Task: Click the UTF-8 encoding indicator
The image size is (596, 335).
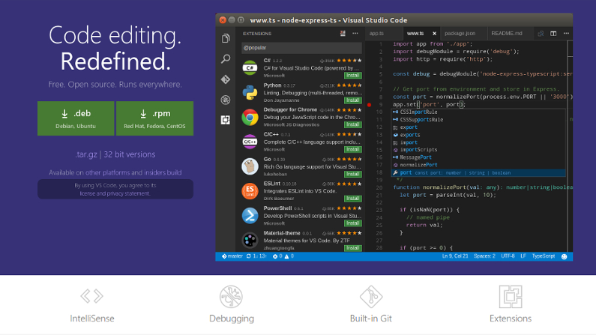Action: coord(508,256)
